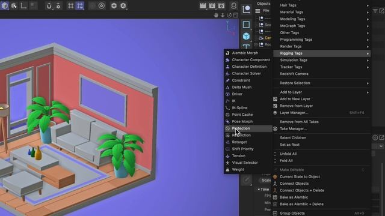385x216 pixels.
Task: Click the IK-Spline tag icon
Action: pyautogui.click(x=227, y=108)
